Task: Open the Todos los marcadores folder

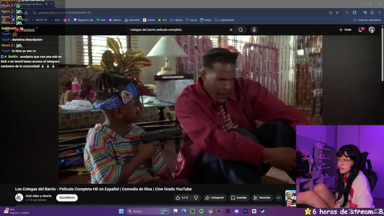Action: point(367,20)
